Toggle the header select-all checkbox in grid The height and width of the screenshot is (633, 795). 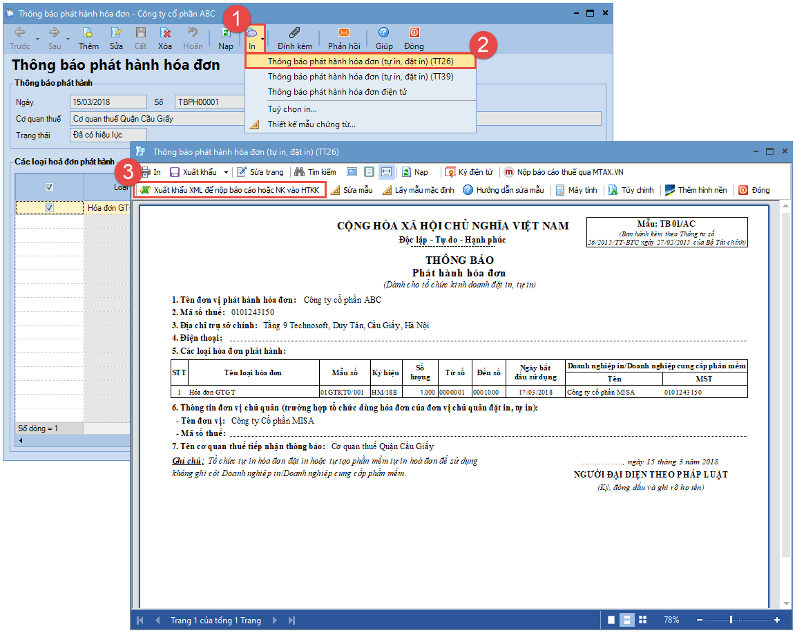tap(49, 186)
